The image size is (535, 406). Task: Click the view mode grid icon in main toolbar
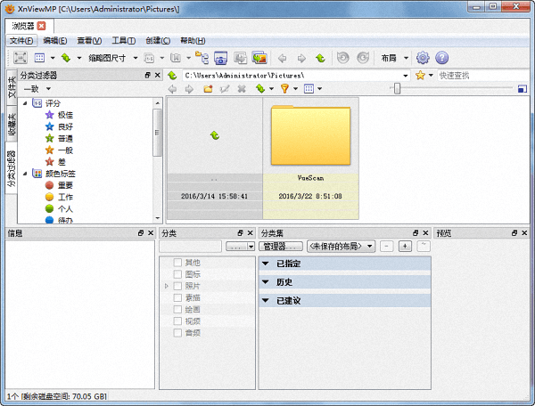(39, 58)
